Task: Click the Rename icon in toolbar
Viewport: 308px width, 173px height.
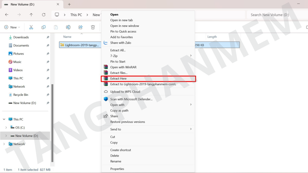Action: point(68,27)
